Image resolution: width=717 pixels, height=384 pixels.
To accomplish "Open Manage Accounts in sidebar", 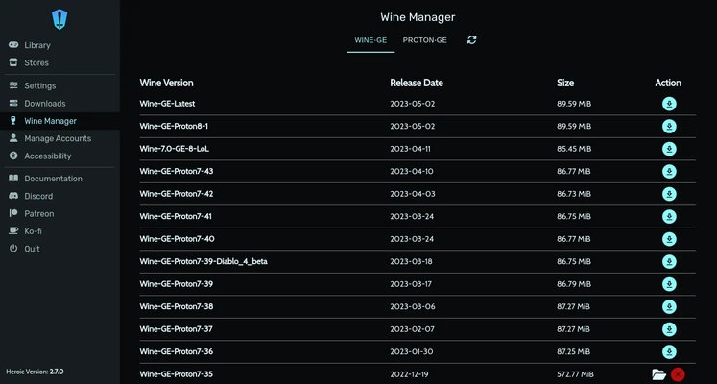I will (58, 138).
